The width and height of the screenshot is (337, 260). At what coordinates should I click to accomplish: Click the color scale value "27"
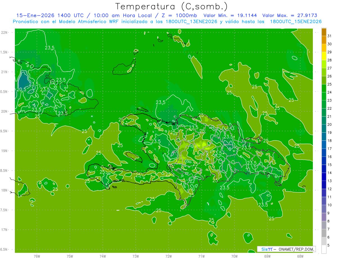pos(330,68)
